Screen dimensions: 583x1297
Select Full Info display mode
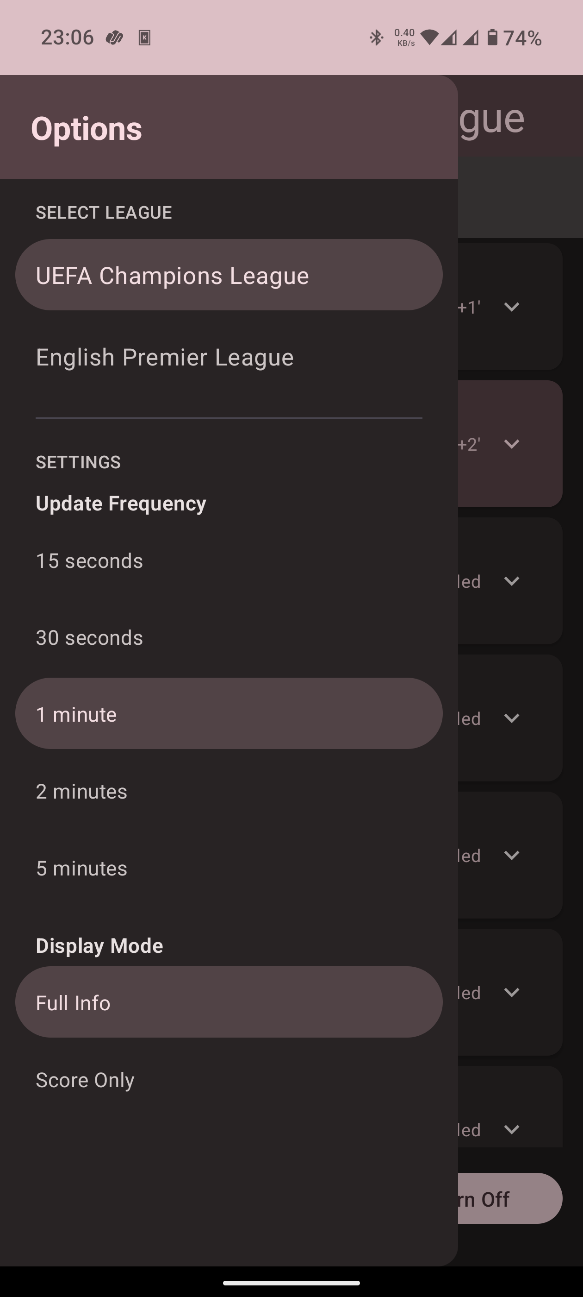(x=229, y=1002)
